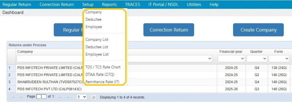The height and width of the screenshot is (107, 292).
Task: Open Employee List from Setup menu
Action: click(x=97, y=54)
